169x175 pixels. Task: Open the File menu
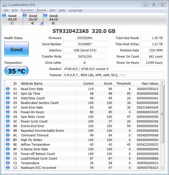(x=6, y=10)
